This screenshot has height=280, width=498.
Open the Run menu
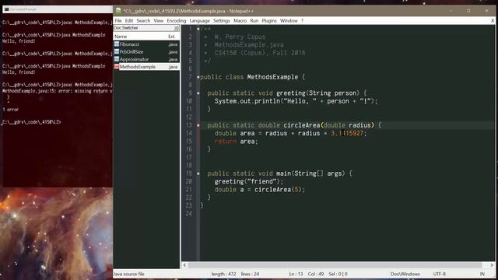pyautogui.click(x=254, y=21)
